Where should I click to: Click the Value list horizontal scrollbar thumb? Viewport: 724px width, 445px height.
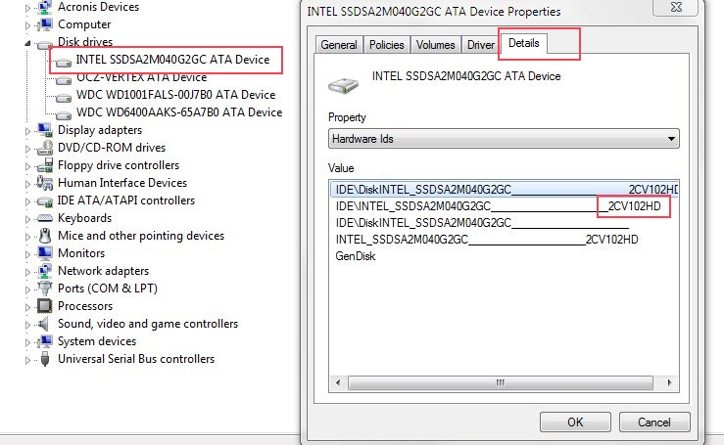(x=500, y=382)
